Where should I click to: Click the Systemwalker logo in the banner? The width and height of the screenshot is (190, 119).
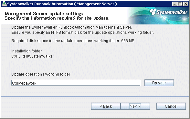pyautogui.click(x=168, y=12)
